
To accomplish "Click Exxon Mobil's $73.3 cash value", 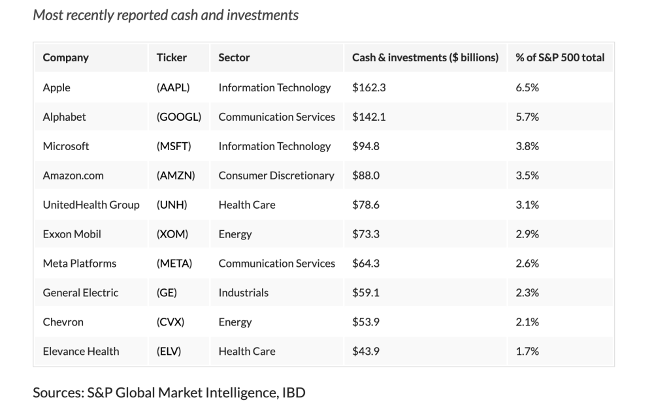I will (366, 234).
